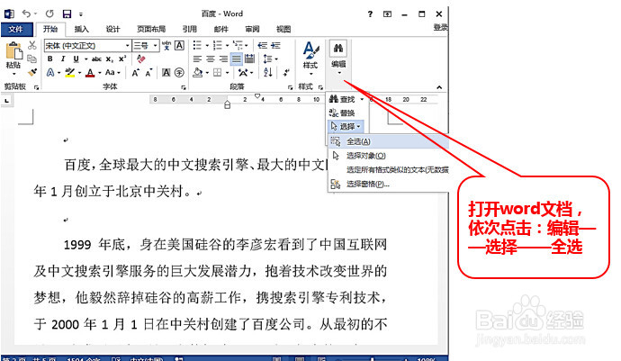
Task: Click the Grow Font icon
Action: [x=135, y=73]
